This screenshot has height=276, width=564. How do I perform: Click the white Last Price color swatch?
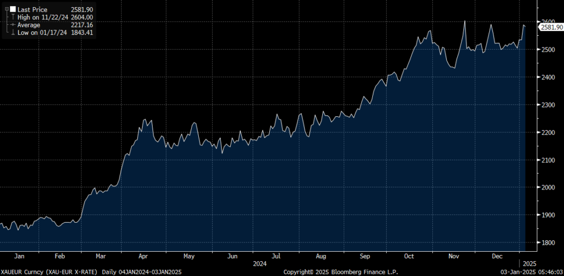point(12,10)
